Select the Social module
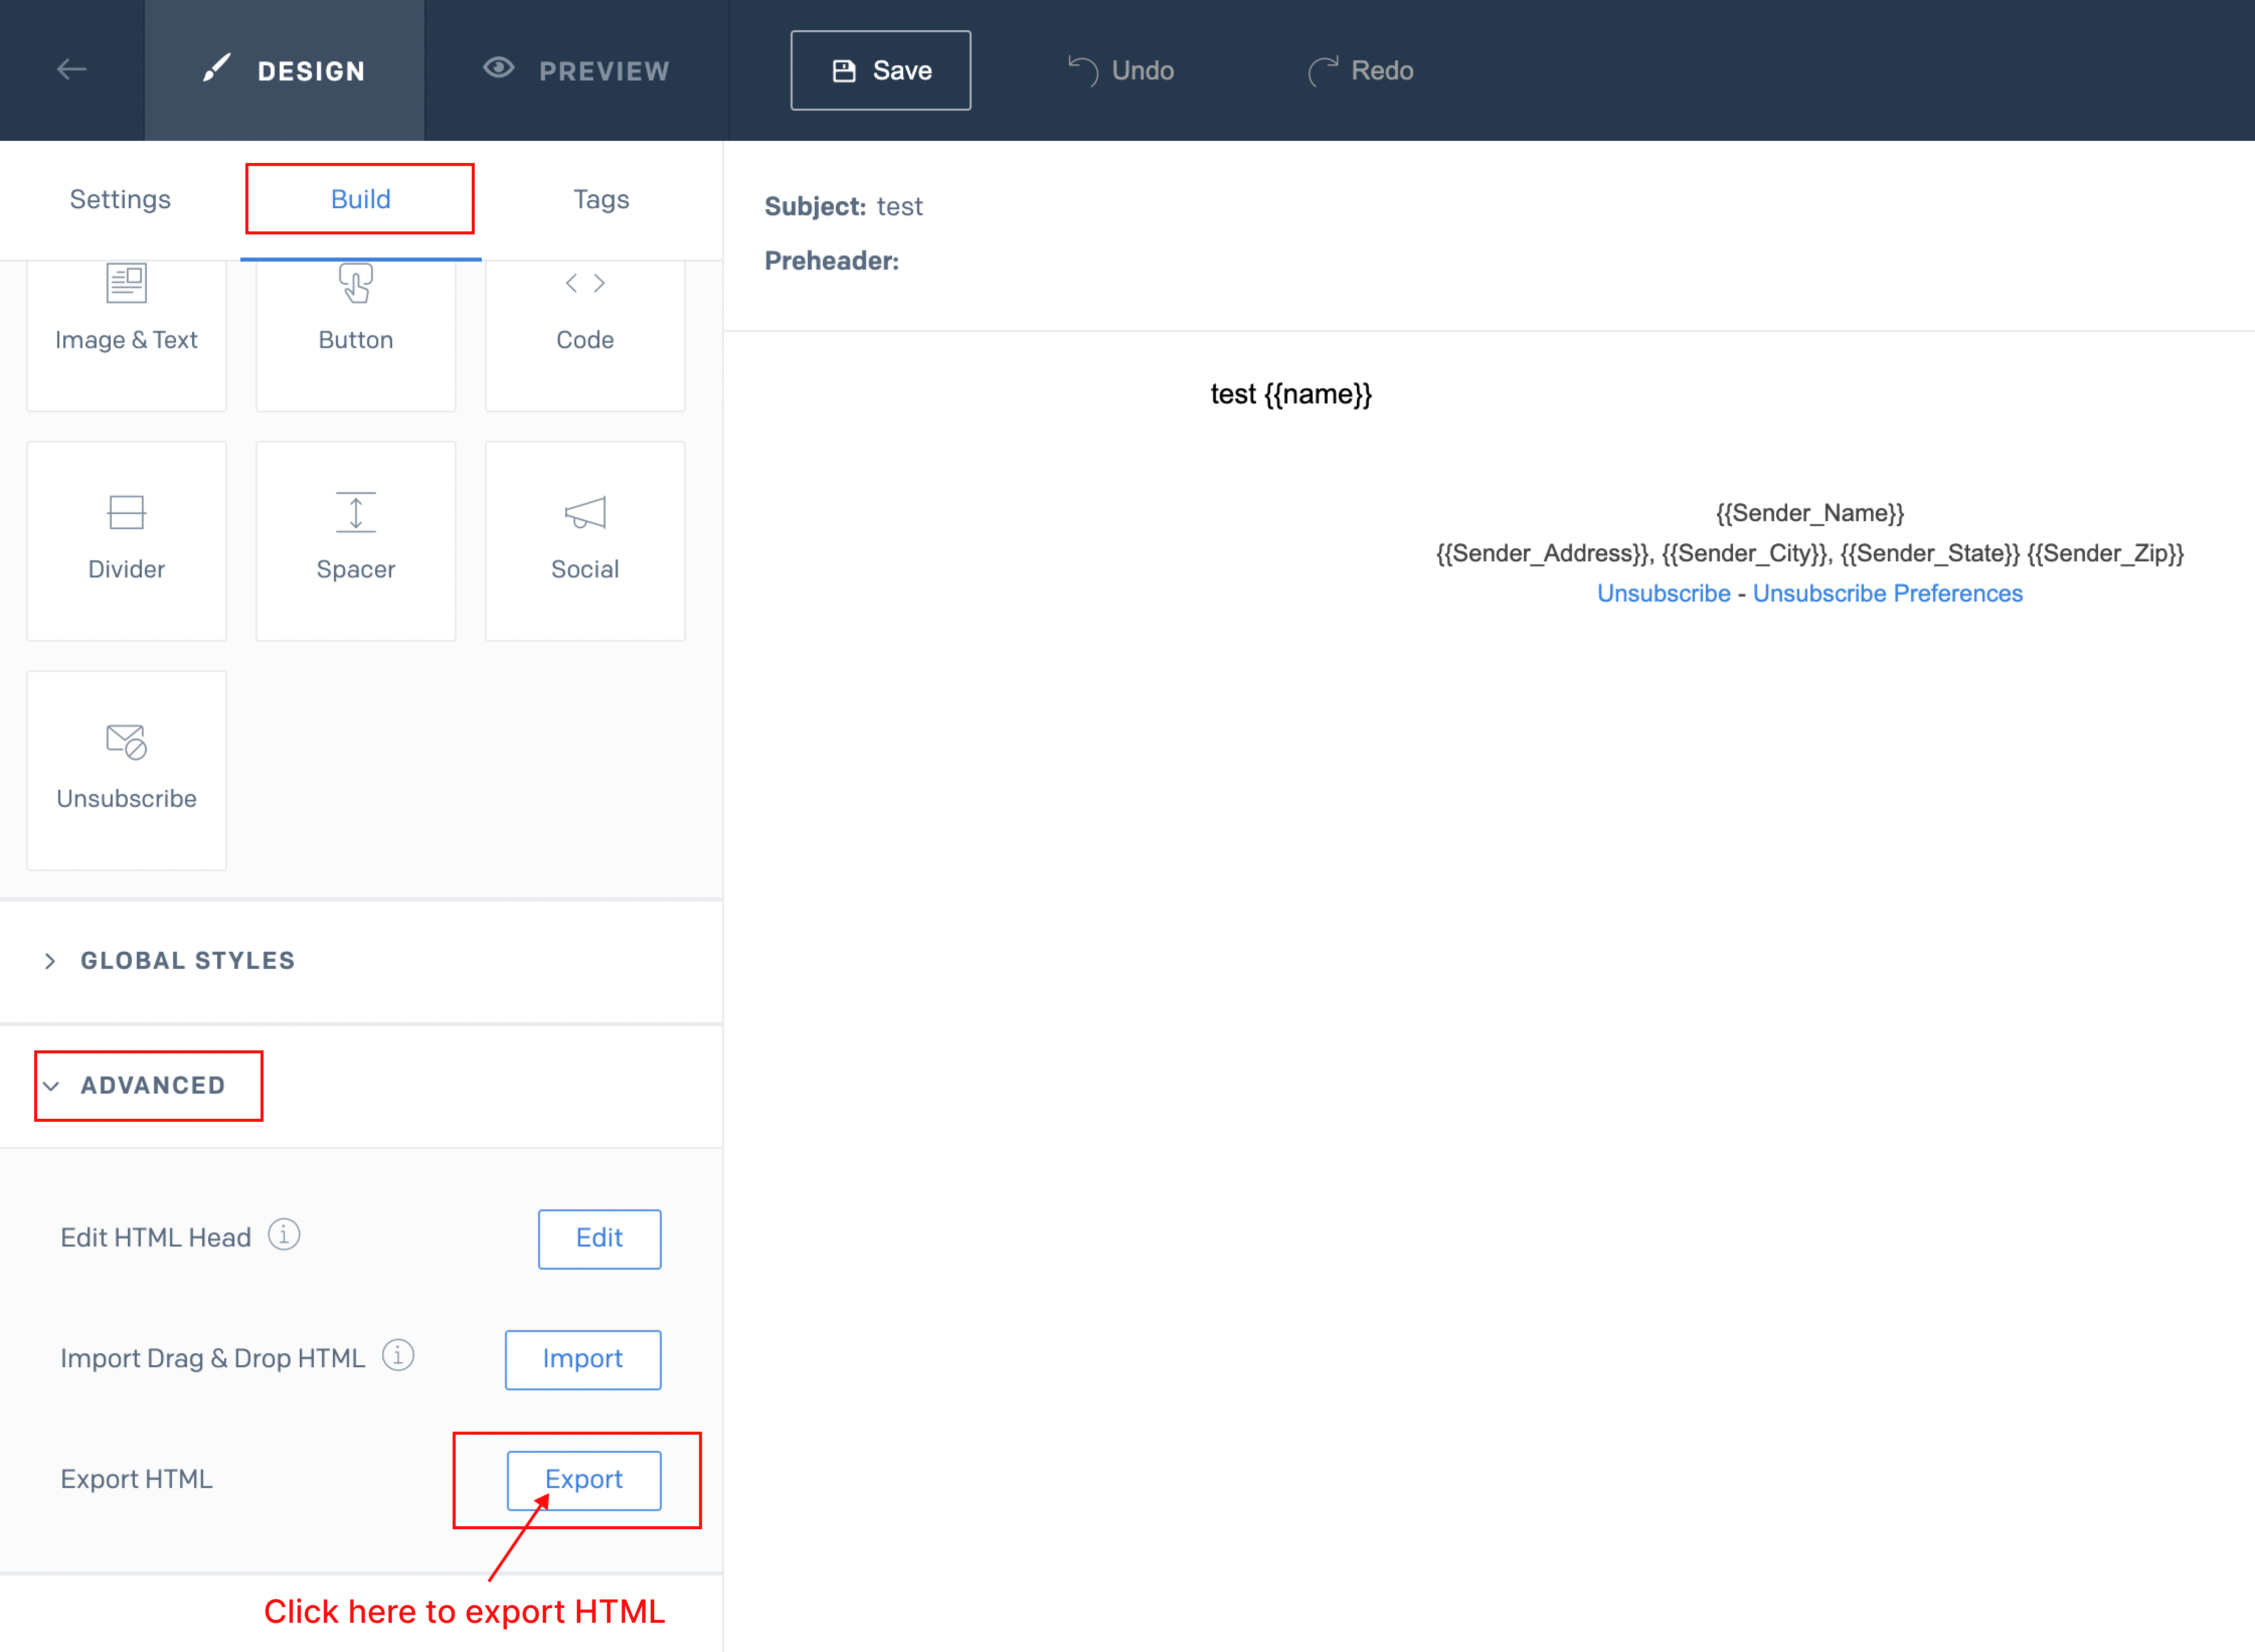 click(585, 541)
